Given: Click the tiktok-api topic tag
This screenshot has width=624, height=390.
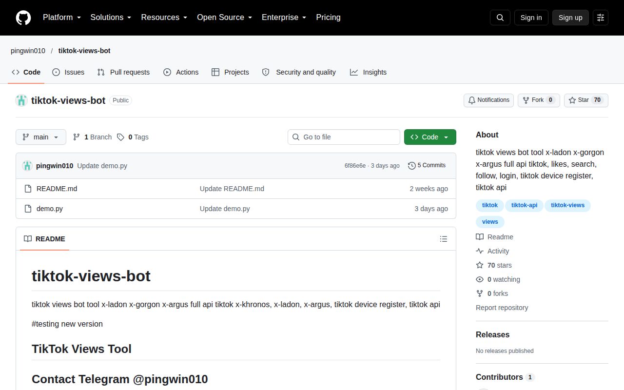Looking at the screenshot, I should tap(525, 205).
